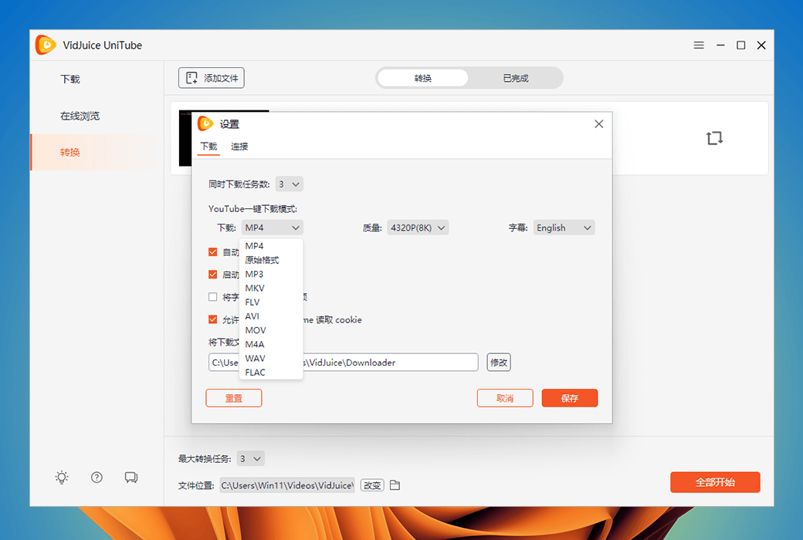803x540 pixels.
Task: Close the 设置 dialog
Action: click(598, 124)
